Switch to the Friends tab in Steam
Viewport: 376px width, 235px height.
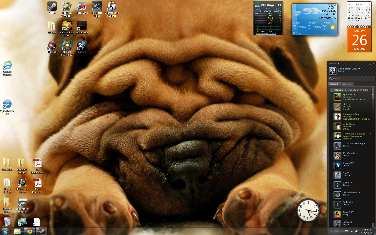[334, 84]
